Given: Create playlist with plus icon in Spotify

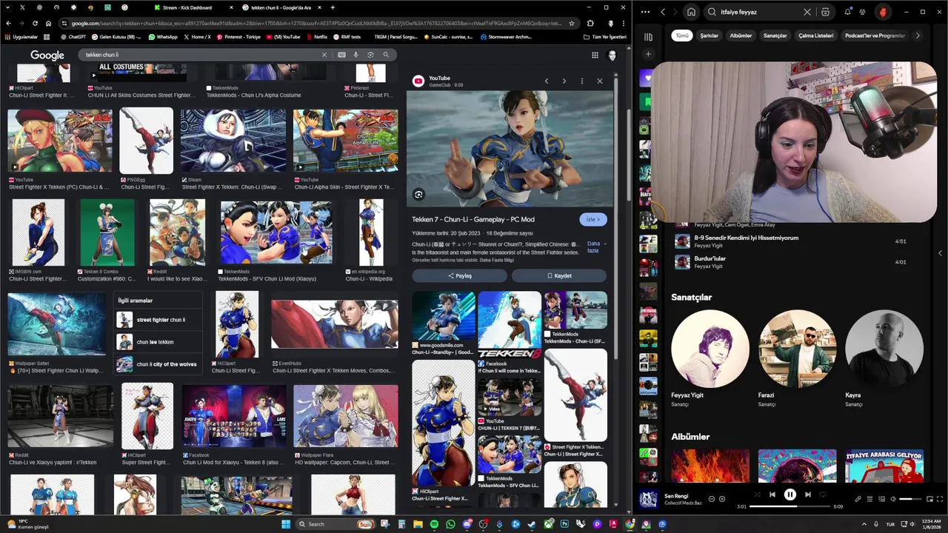Looking at the screenshot, I should coord(648,54).
